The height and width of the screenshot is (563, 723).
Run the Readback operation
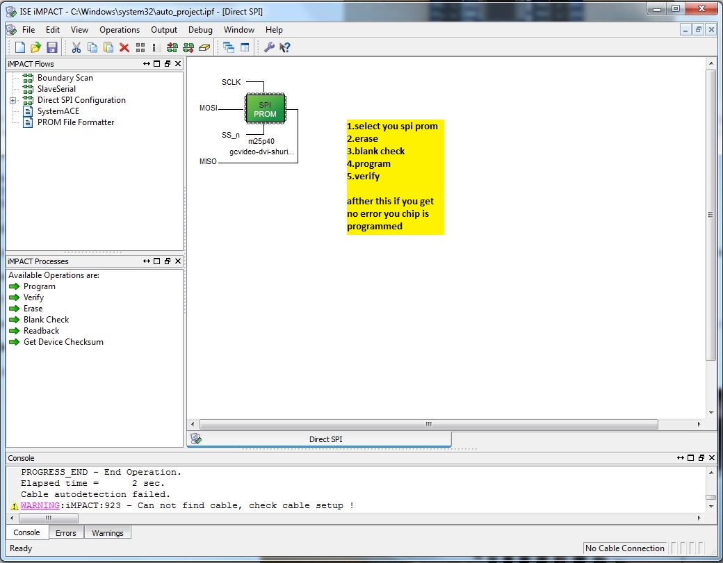(x=42, y=331)
